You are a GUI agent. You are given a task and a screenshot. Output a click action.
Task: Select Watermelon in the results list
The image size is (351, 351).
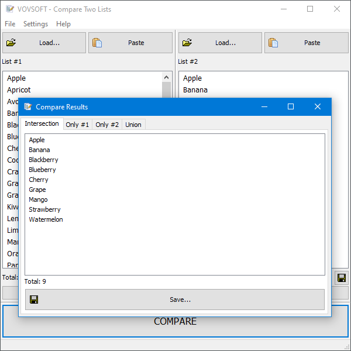point(46,219)
